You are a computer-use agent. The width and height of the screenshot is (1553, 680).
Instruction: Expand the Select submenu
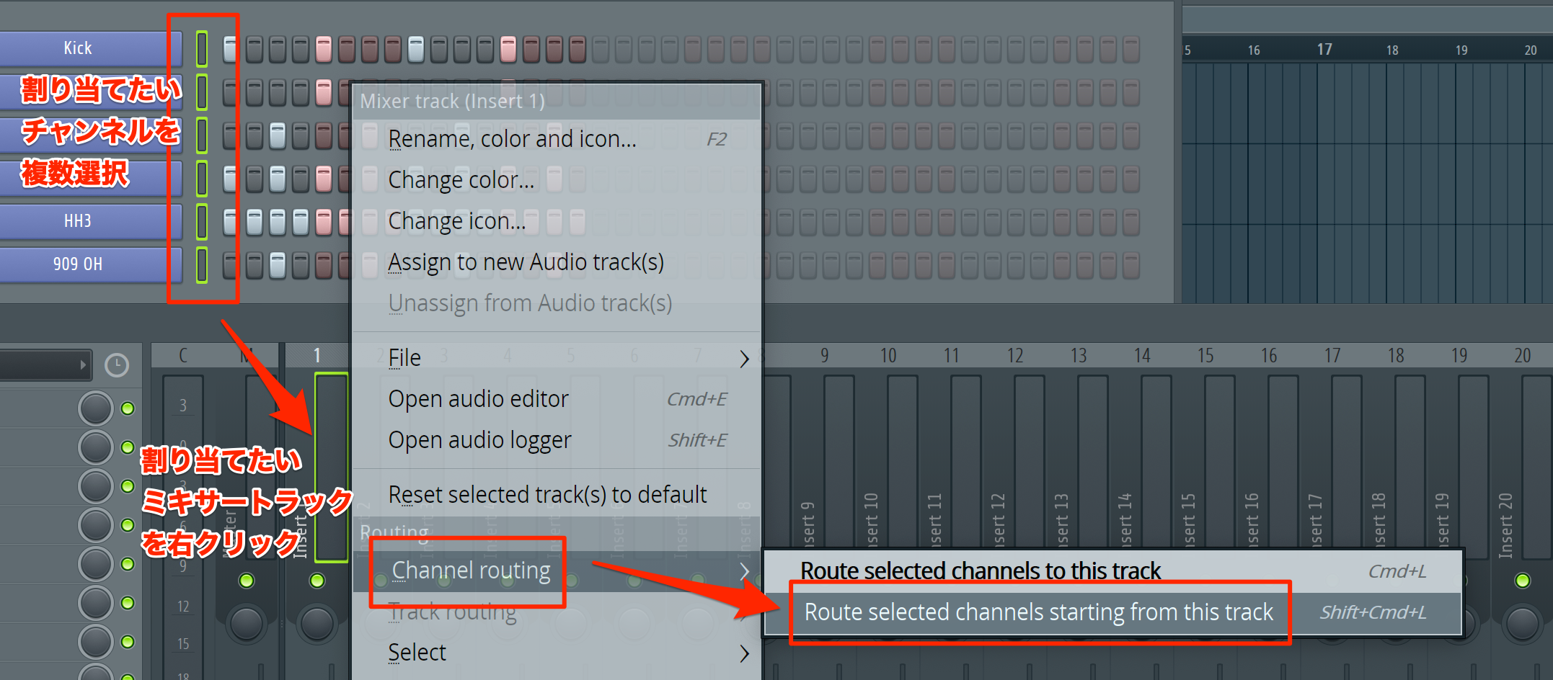pos(744,653)
